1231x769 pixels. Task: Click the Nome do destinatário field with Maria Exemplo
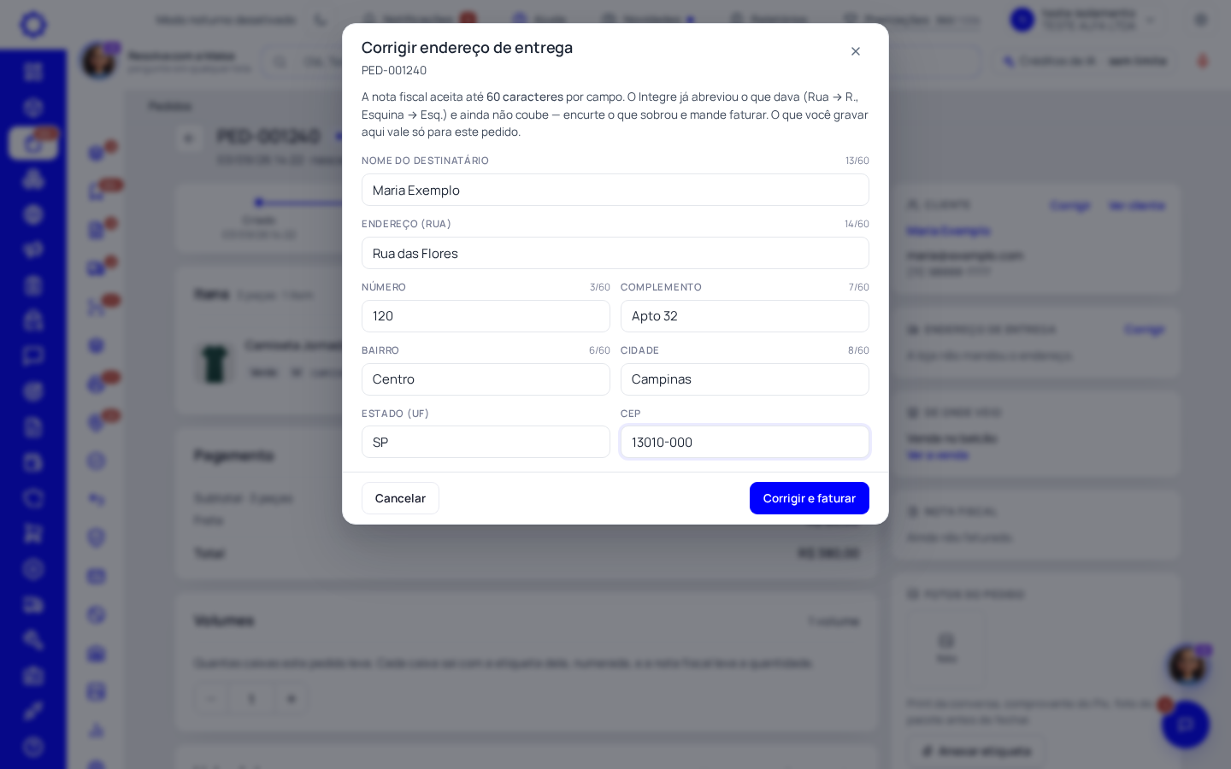pos(615,190)
